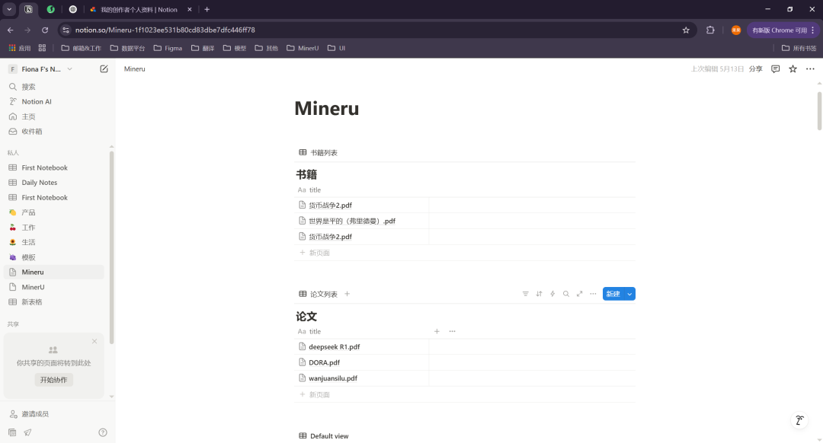Screen dimensions: 823x443
Task: Open dropdown arrow beside the 新建 button
Action: tap(629, 294)
